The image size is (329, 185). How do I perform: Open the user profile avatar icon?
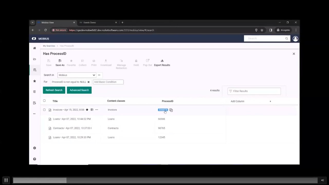(x=295, y=39)
